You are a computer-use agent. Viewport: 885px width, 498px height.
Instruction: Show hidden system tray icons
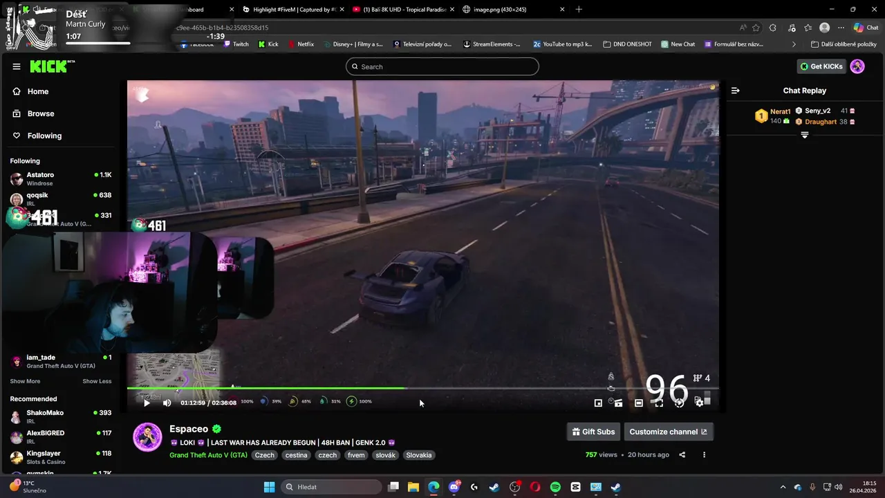click(x=783, y=487)
